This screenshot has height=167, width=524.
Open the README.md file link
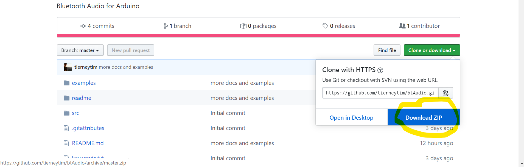[x=88, y=143]
